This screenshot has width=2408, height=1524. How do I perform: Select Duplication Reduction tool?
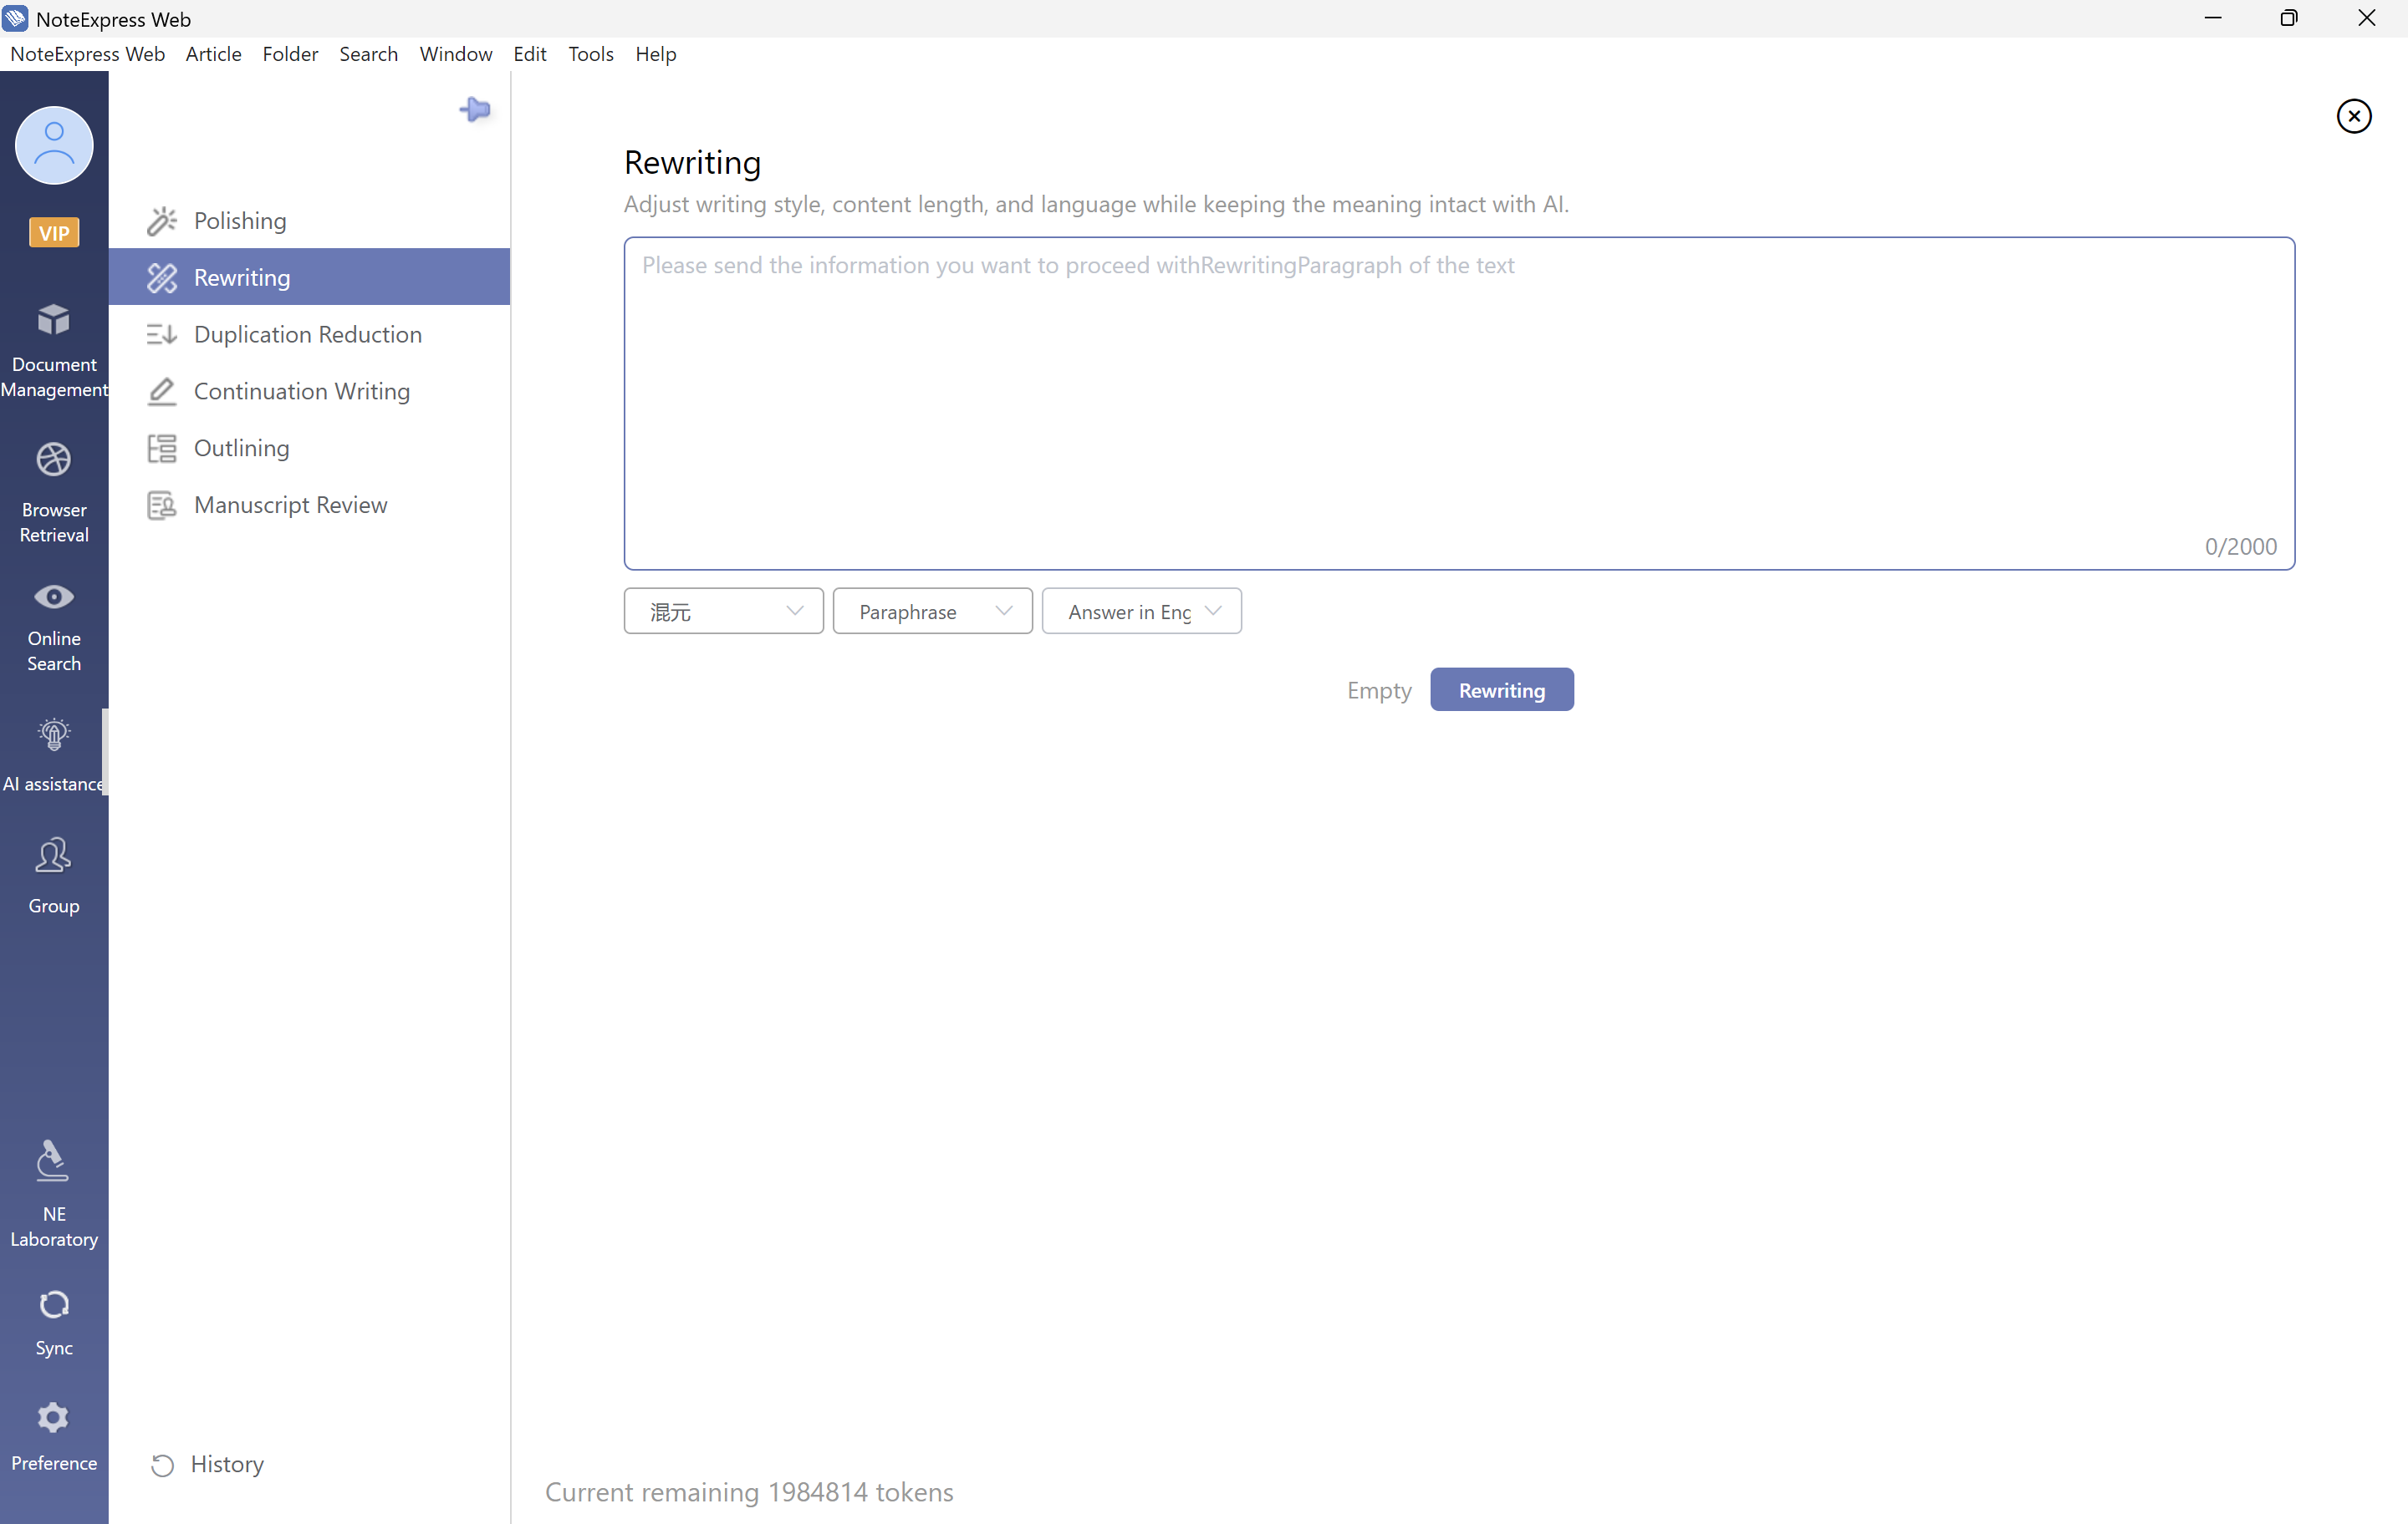[310, 333]
